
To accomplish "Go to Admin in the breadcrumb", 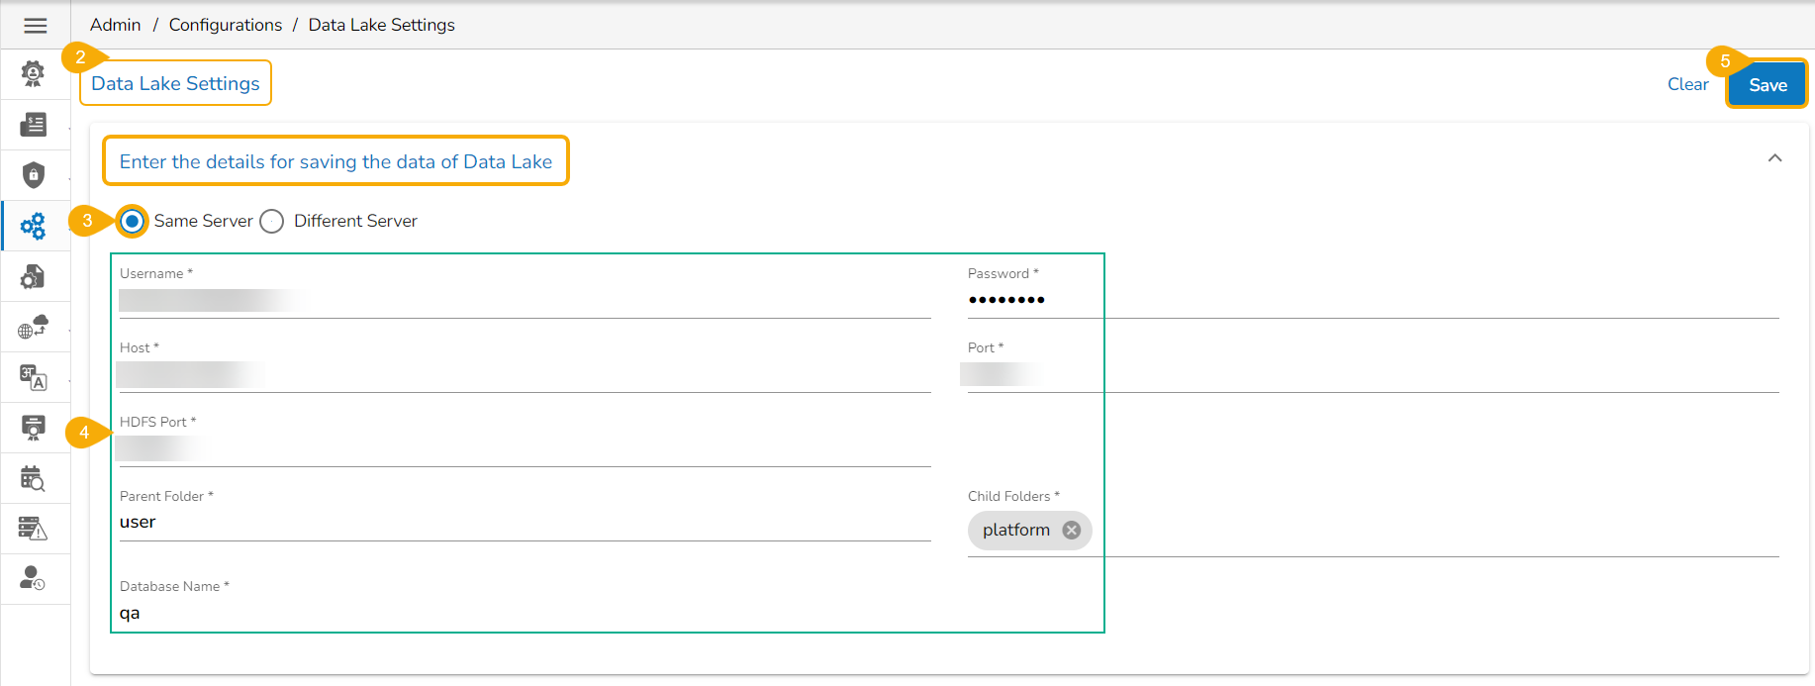I will [x=116, y=25].
